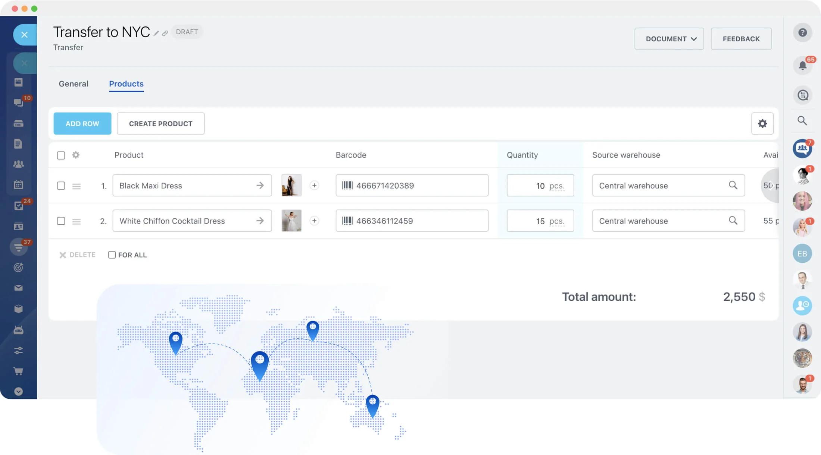Open pcs. unit selector in first row
The height and width of the screenshot is (455, 821).
coord(556,186)
